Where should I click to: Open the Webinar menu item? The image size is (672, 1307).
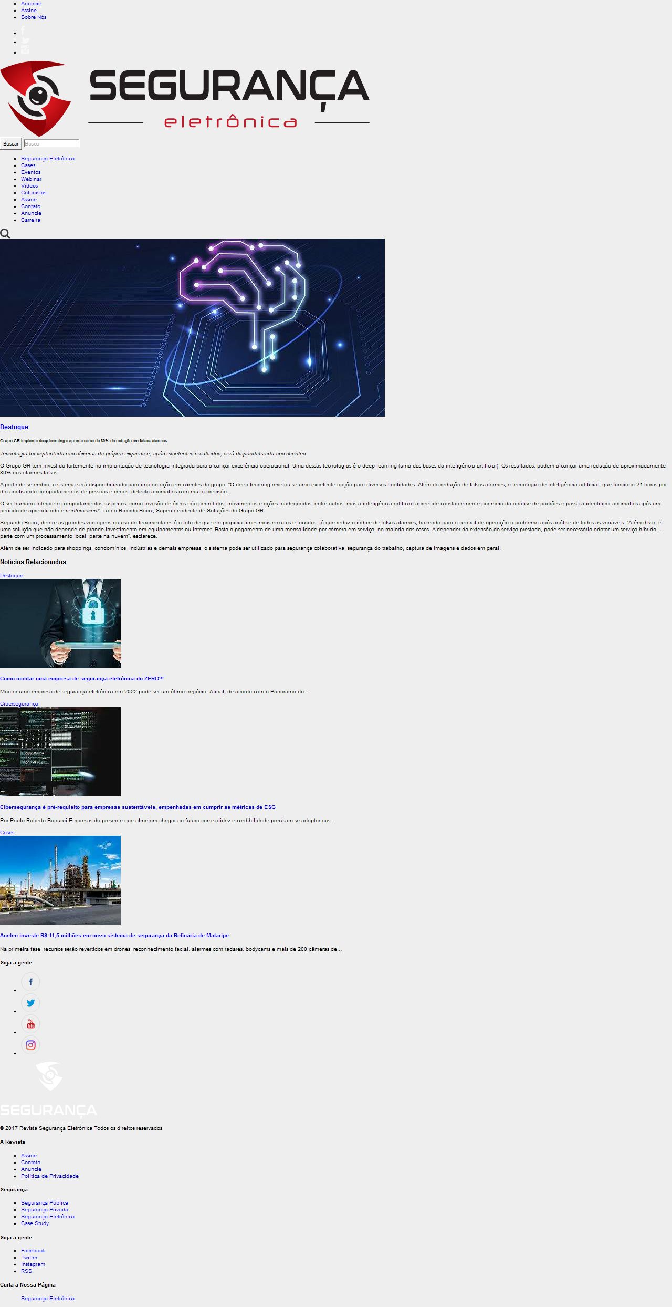tap(31, 179)
